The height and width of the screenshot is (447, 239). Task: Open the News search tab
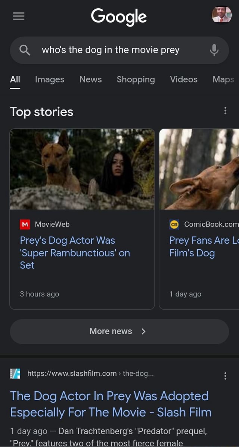coord(90,79)
